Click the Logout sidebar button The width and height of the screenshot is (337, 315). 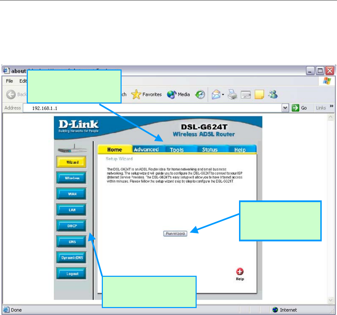click(x=71, y=273)
